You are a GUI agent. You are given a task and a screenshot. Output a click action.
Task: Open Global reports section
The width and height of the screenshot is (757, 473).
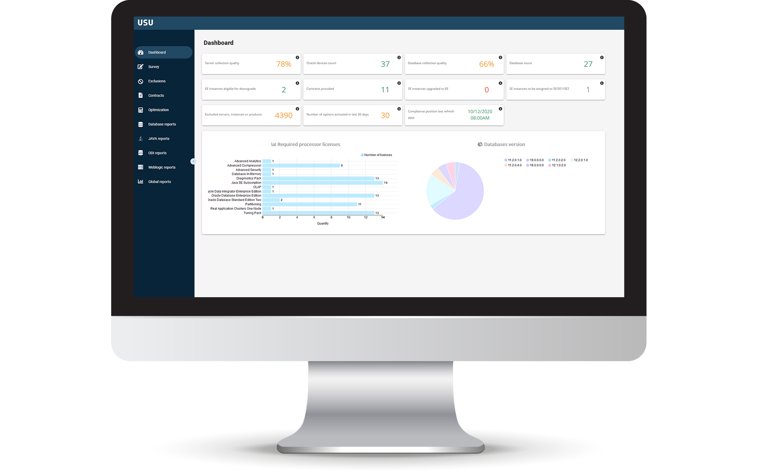158,181
